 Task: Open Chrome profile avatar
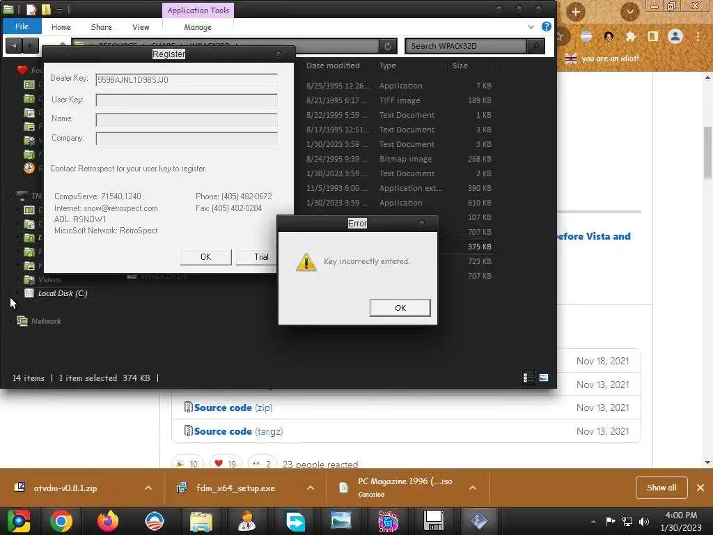[x=675, y=36]
